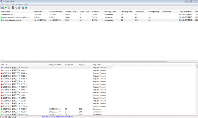
Task: Open the File menu
Action: 2,4
